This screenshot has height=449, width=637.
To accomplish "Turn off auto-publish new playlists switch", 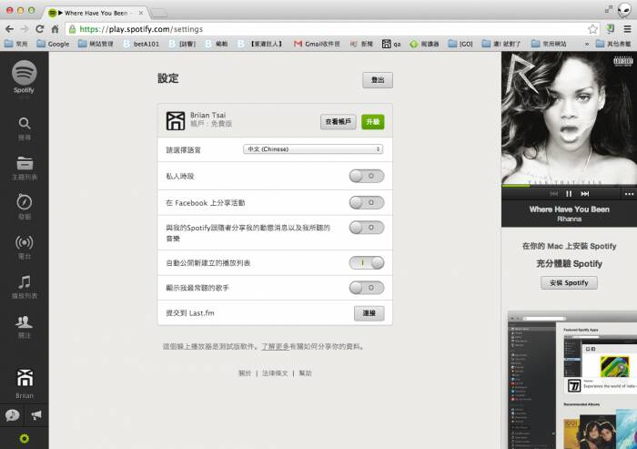I will point(367,262).
